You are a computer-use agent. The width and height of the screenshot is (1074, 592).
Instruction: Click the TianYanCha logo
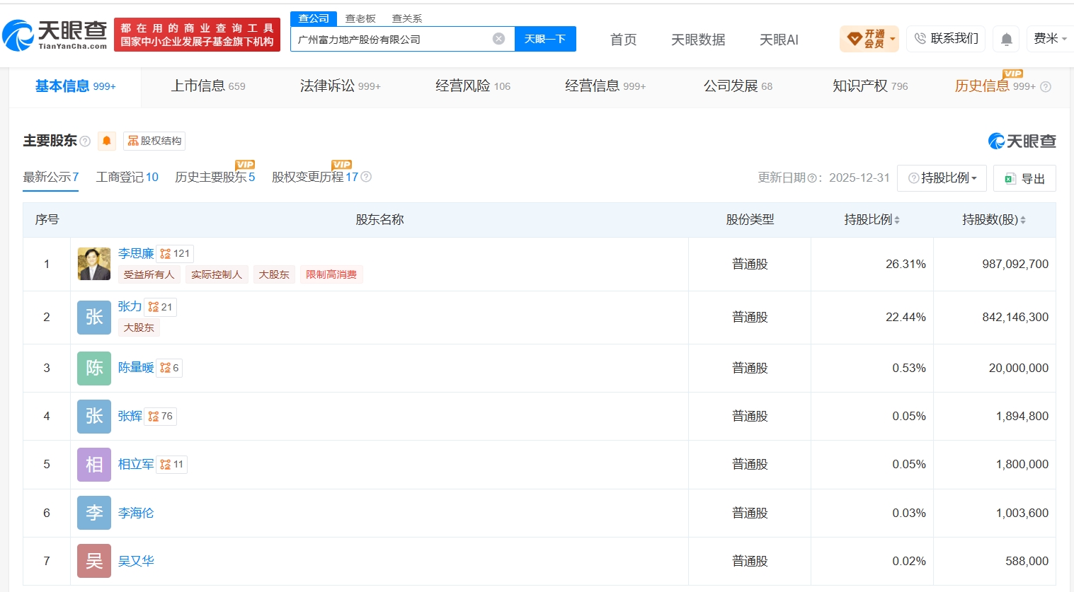click(55, 35)
